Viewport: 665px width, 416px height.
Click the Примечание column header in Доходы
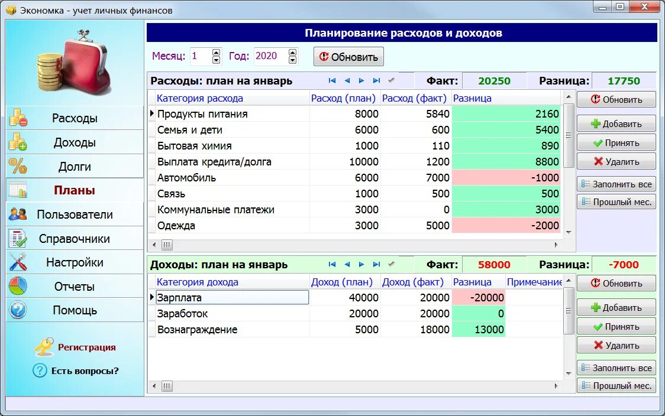pyautogui.click(x=534, y=282)
